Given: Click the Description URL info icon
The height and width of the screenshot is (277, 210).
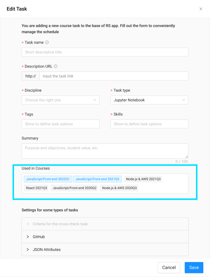Looking at the screenshot, I should (56, 66).
